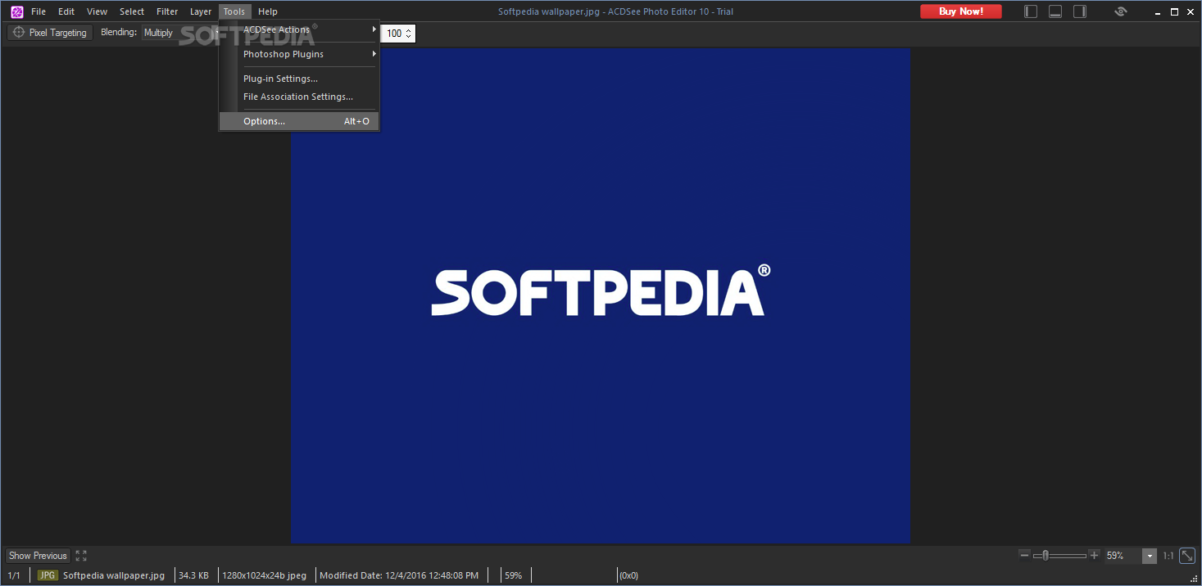Open the File menu

(39, 11)
